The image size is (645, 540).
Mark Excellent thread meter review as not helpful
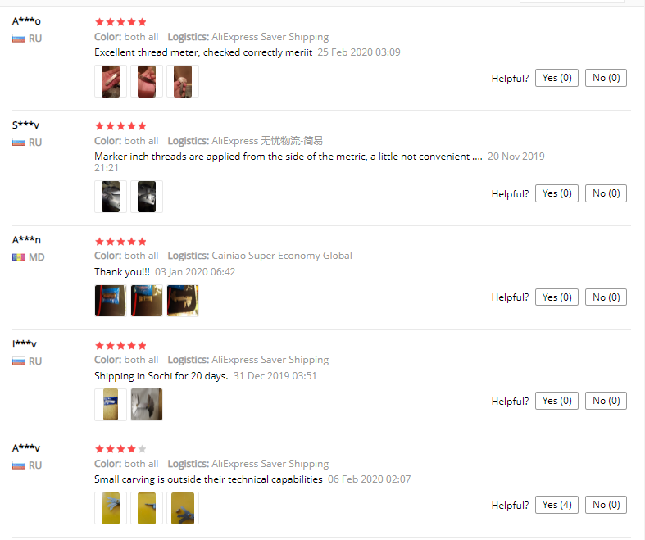coord(606,78)
